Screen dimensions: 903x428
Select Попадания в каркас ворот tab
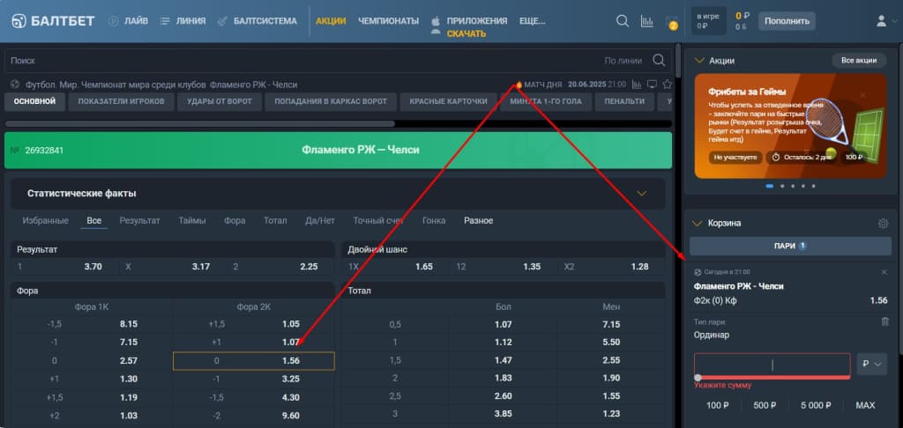point(331,102)
